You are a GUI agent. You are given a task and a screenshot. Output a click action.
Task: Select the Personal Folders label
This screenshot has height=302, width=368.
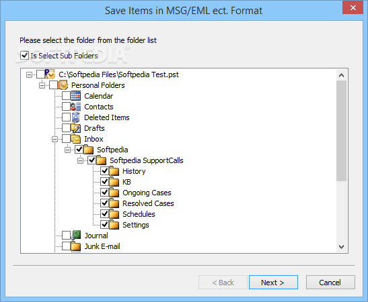[98, 85]
